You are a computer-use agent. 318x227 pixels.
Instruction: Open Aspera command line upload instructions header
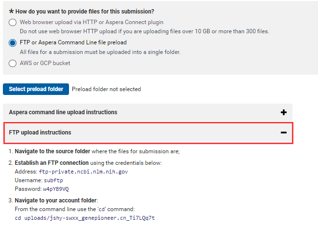click(x=148, y=112)
